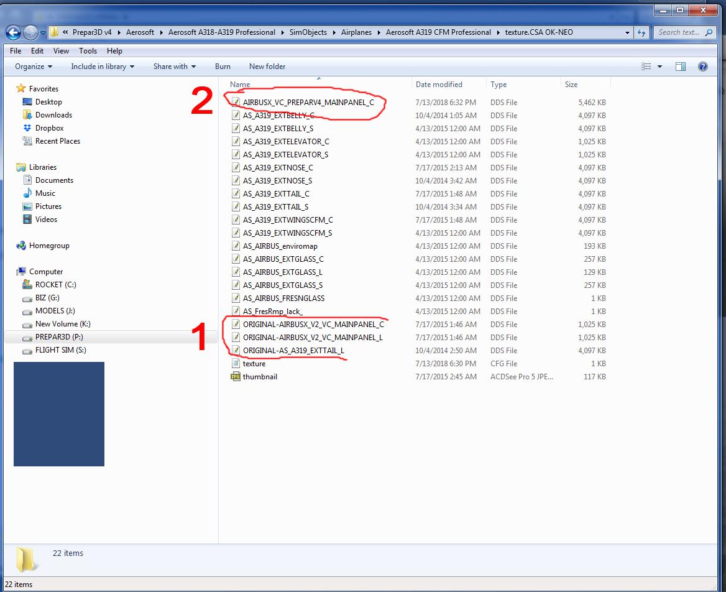Open address bar history dropdown arrow
726x592 pixels.
(x=627, y=32)
